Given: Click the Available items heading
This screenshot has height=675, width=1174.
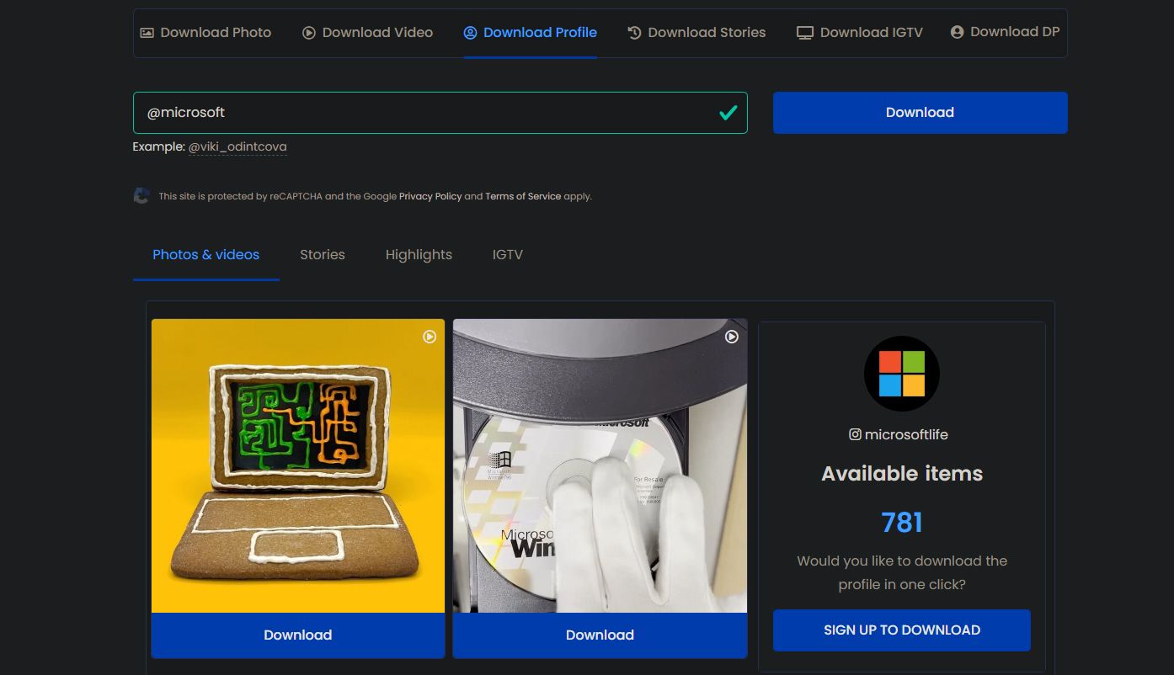Looking at the screenshot, I should coord(902,474).
